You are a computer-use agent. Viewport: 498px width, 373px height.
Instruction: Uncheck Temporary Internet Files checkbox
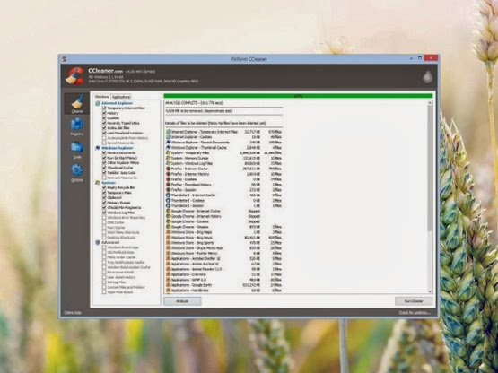coord(104,108)
